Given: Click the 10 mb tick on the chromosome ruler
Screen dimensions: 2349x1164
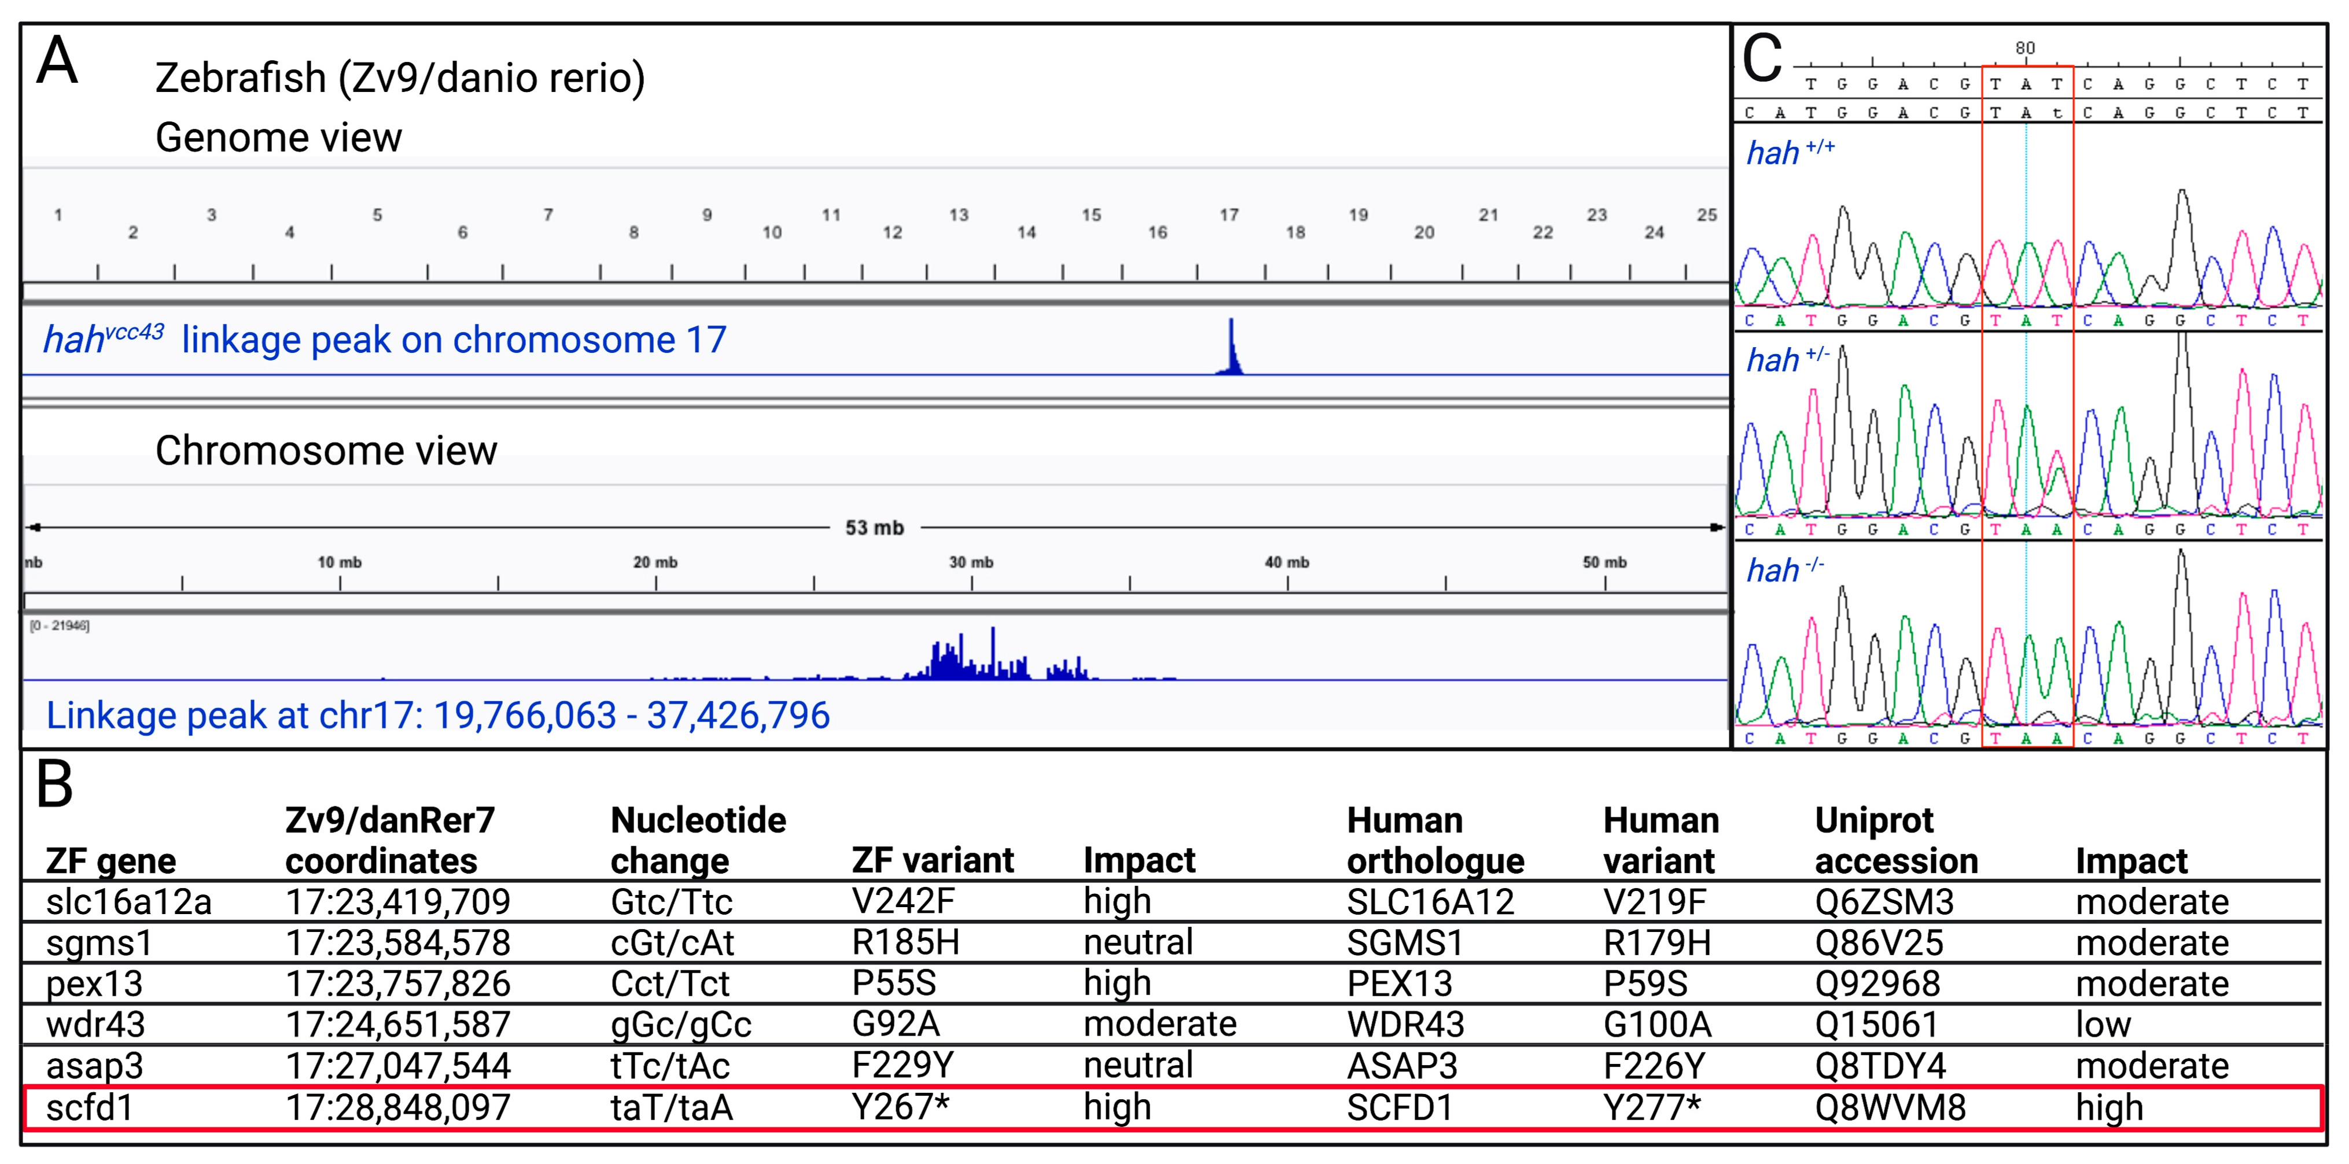Looking at the screenshot, I should 339,562.
